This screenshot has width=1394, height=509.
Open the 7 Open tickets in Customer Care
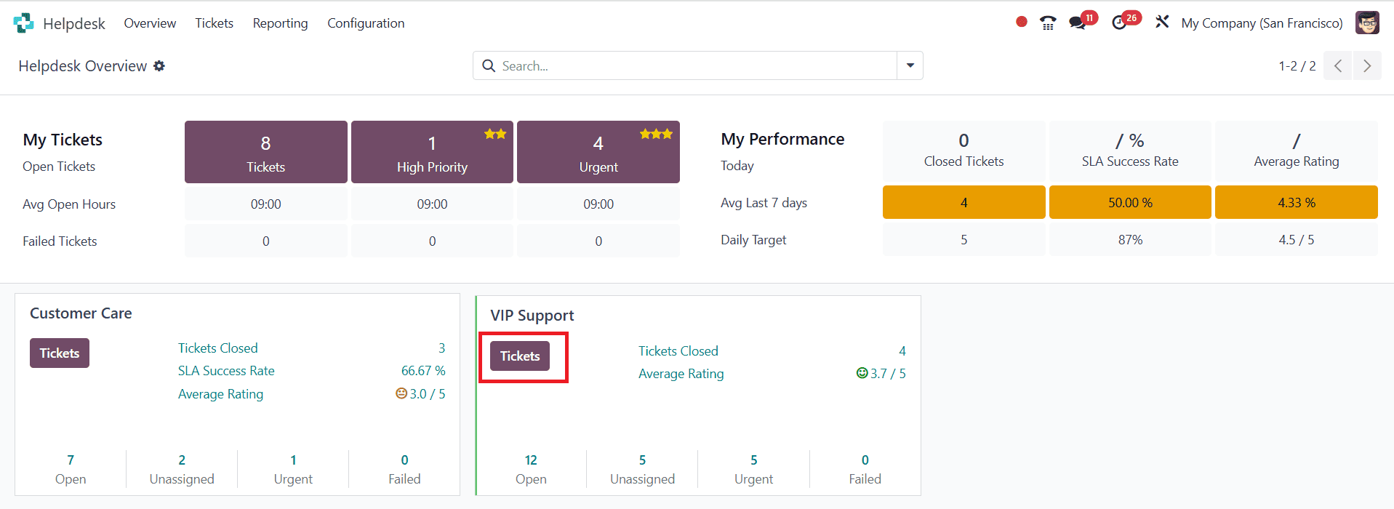tap(71, 469)
